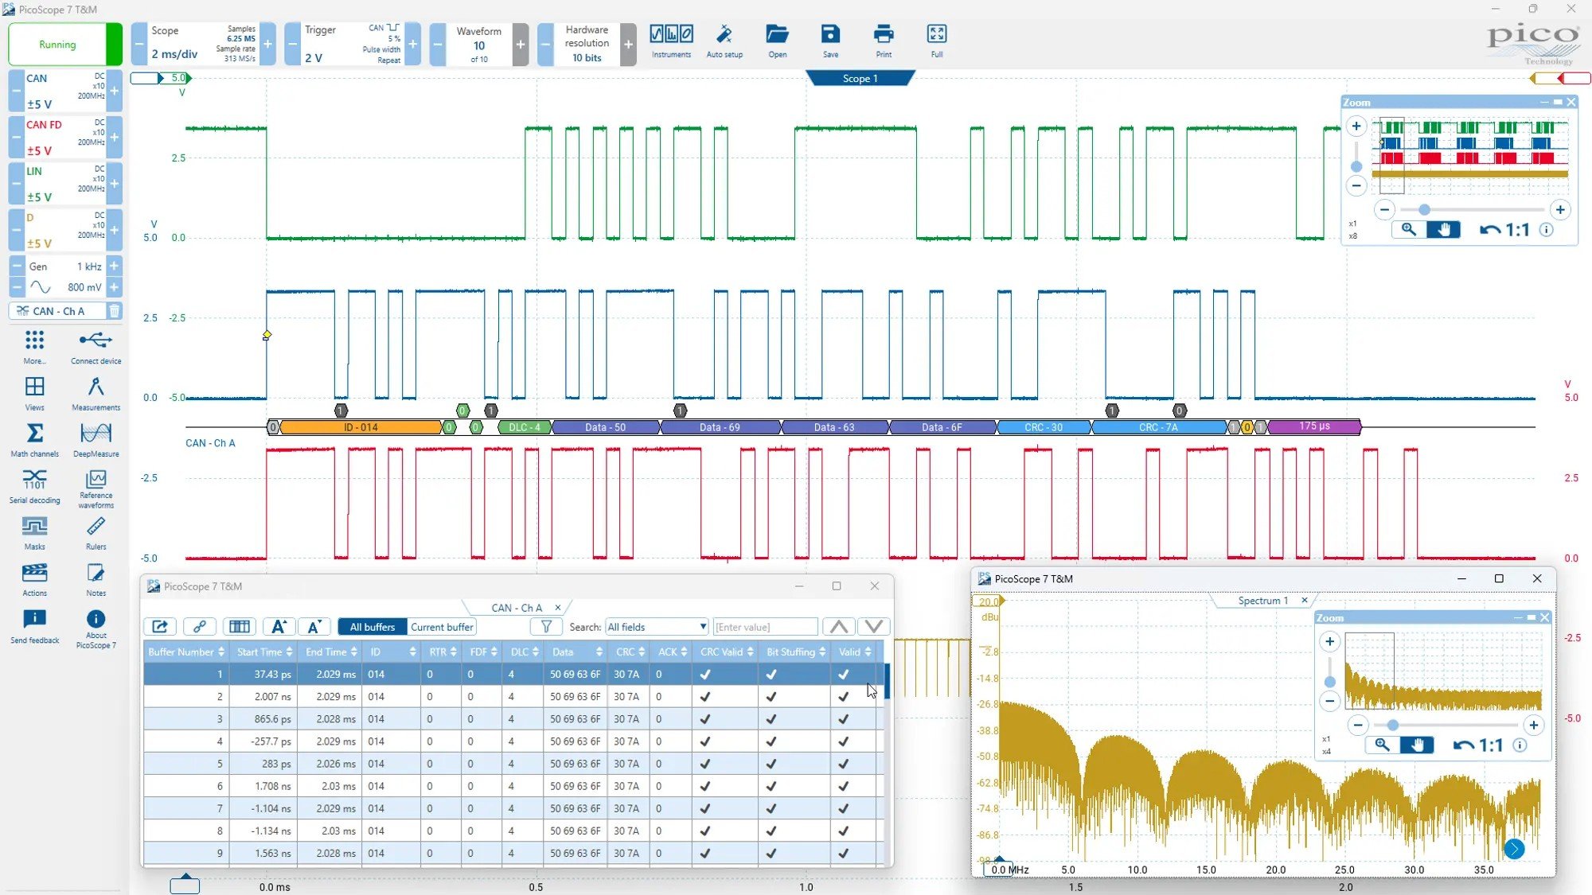
Task: Switch table to Current buffer
Action: click(x=442, y=627)
